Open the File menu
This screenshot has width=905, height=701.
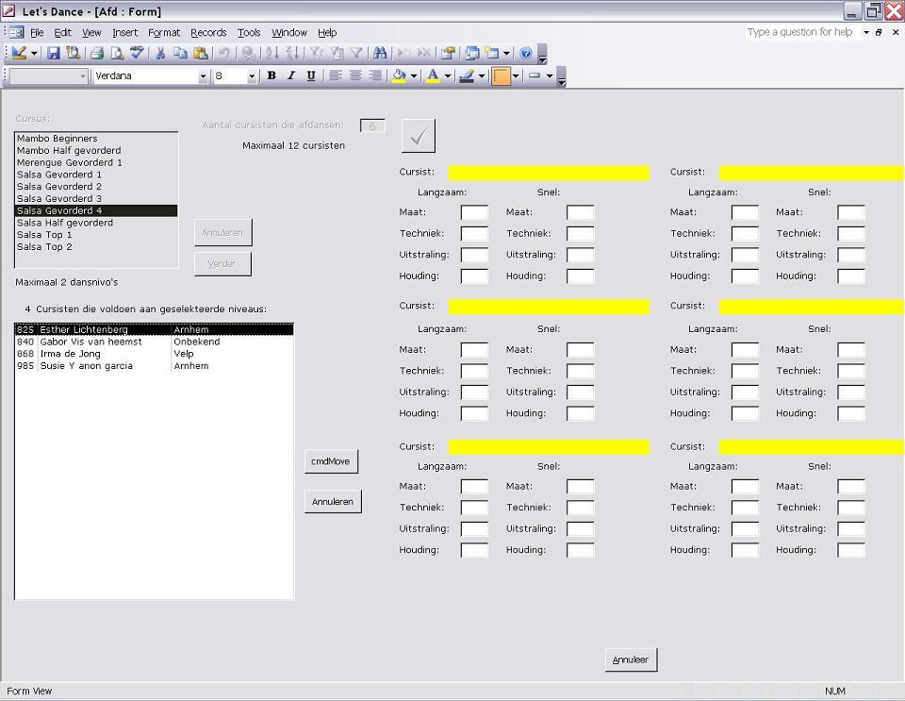point(37,33)
